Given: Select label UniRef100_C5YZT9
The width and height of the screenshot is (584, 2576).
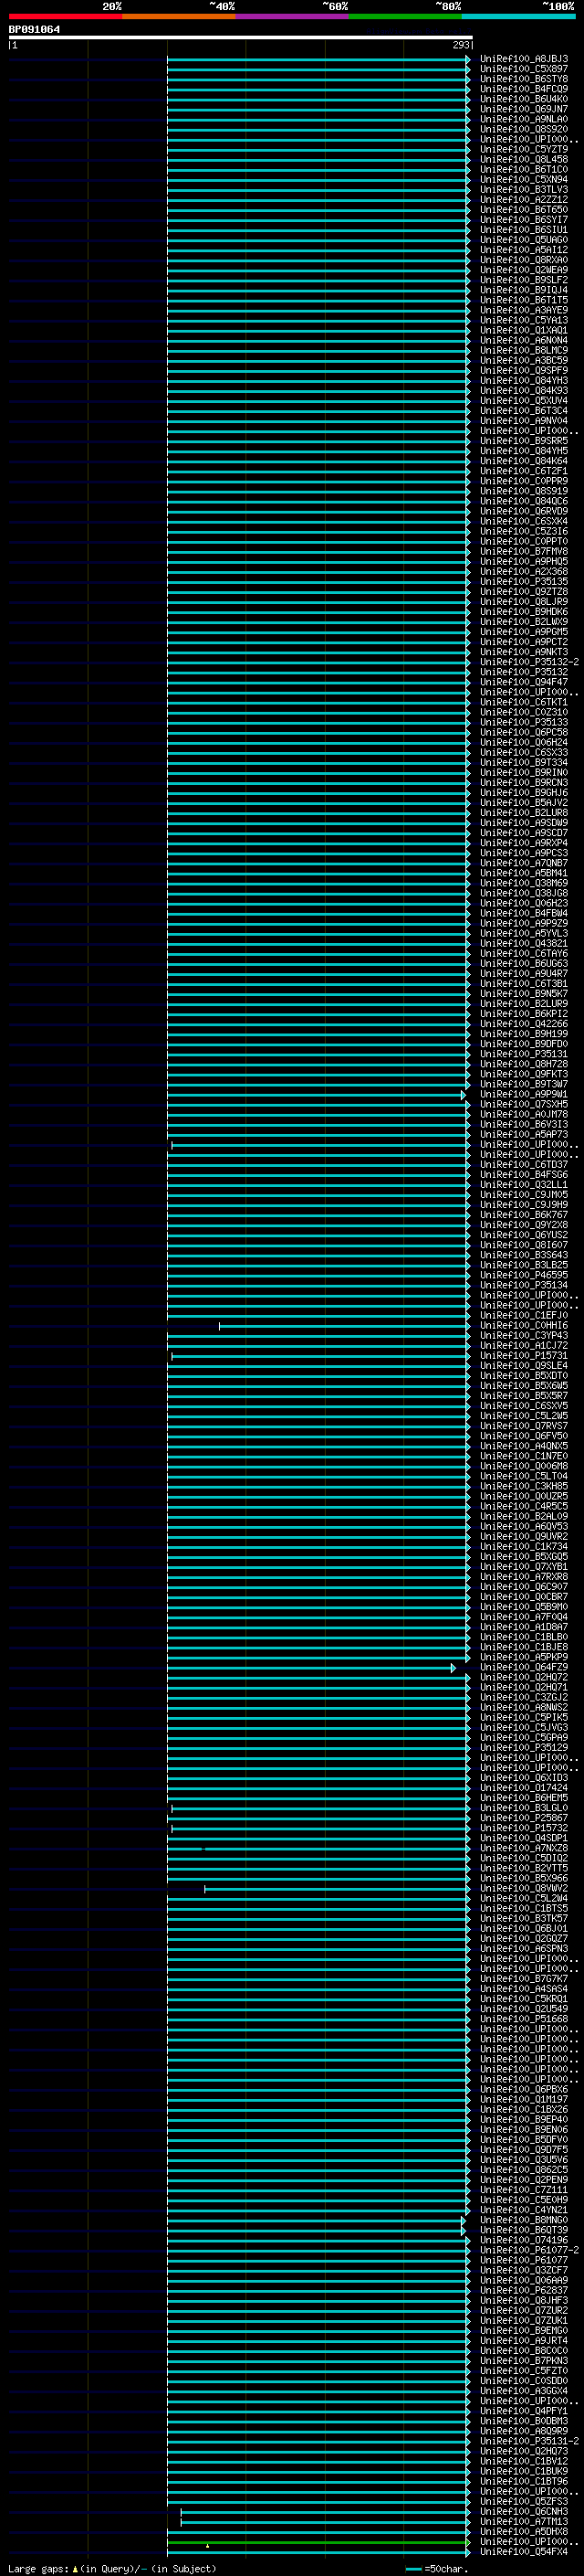Looking at the screenshot, I should click(524, 149).
